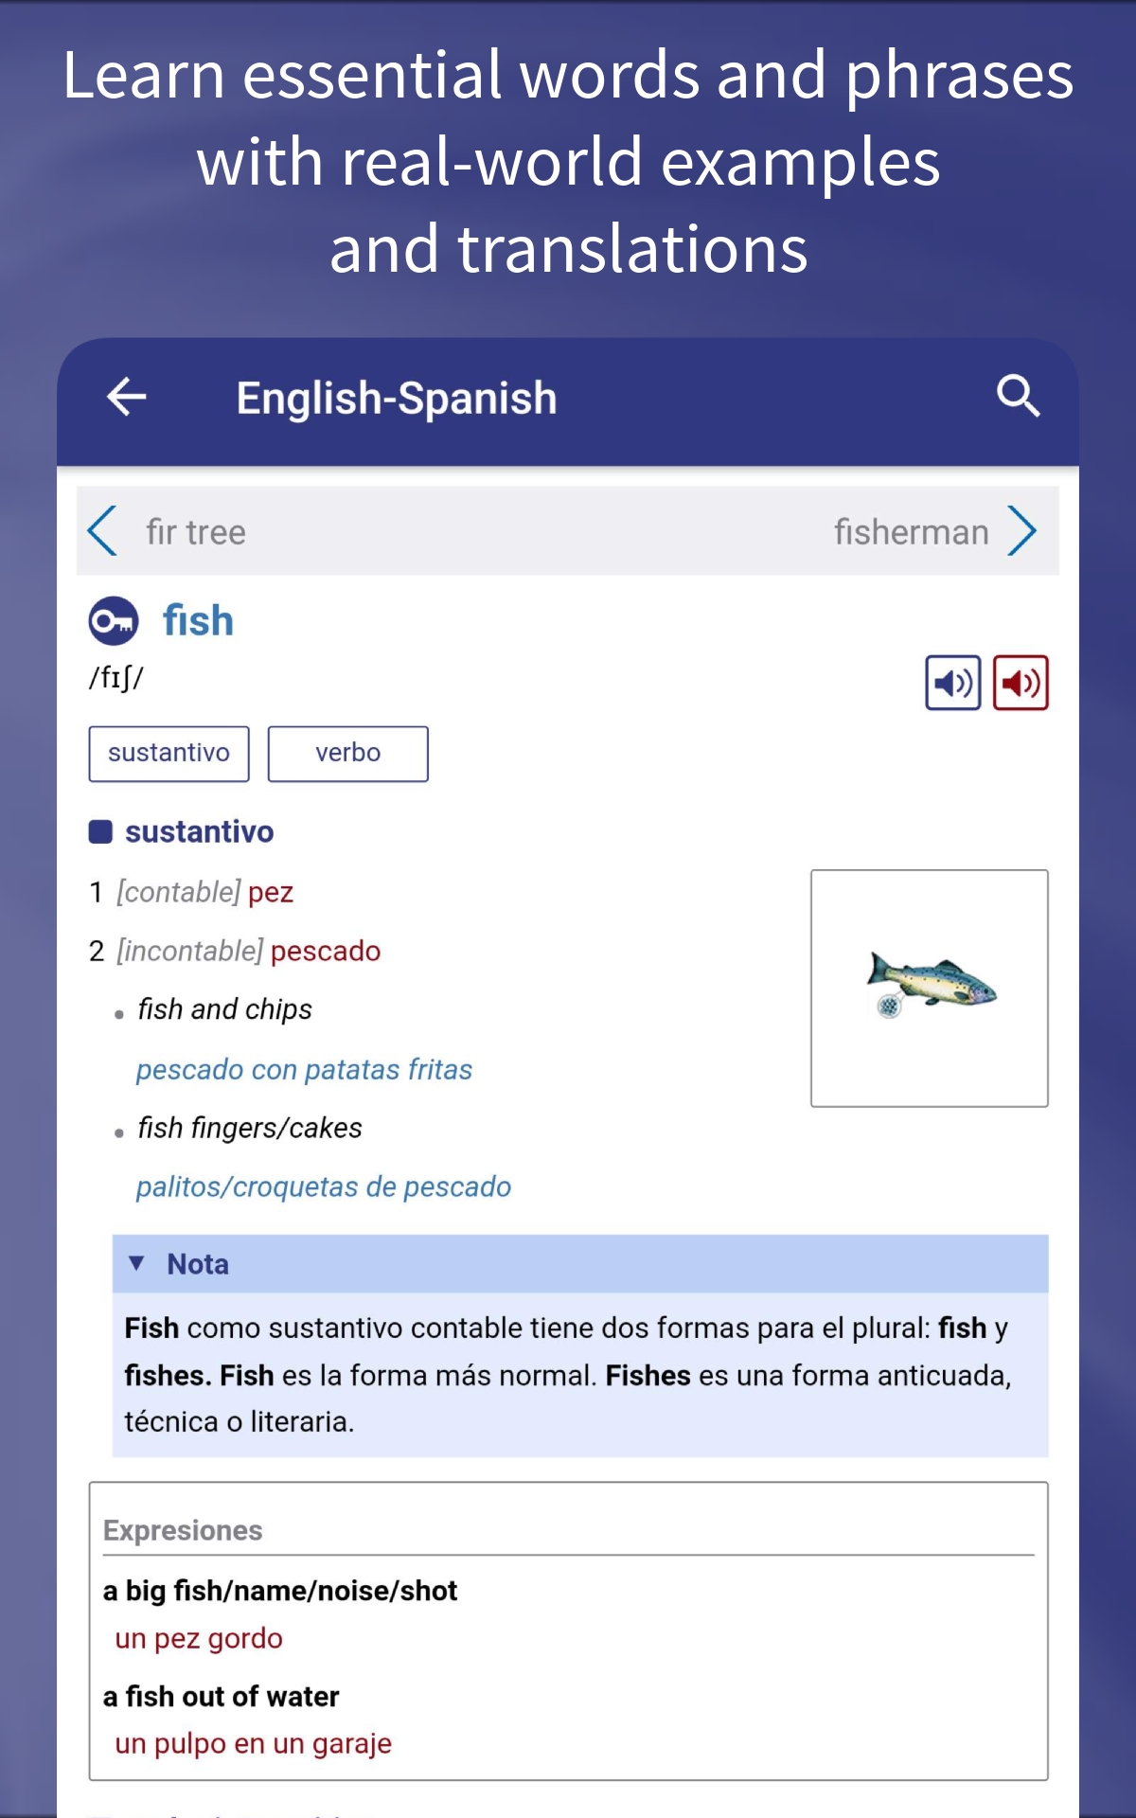Select the verbo word class filter

(x=347, y=753)
